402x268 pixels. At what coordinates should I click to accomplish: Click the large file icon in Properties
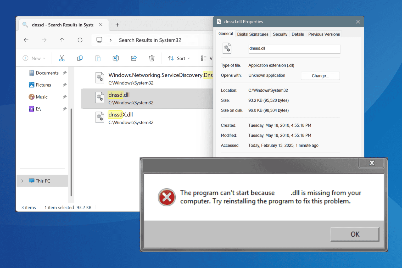[x=227, y=48]
